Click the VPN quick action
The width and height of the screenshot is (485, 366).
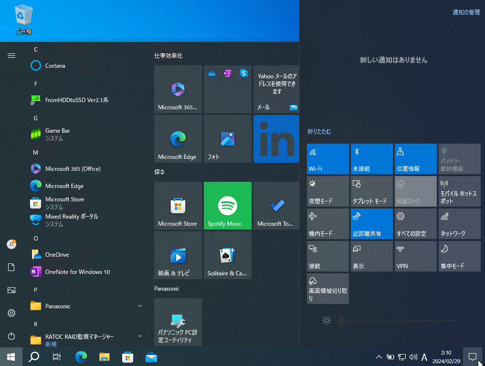(416, 256)
